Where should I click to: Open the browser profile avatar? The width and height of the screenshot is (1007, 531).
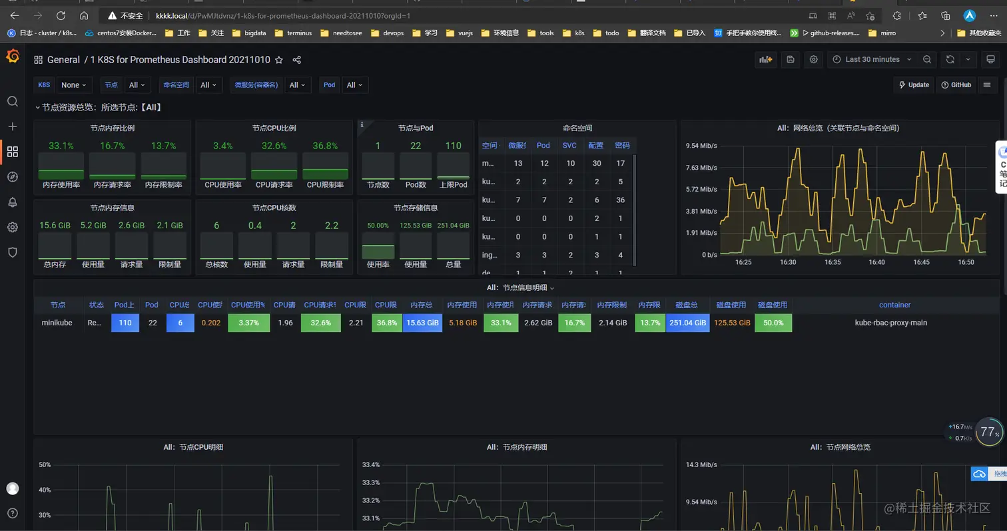(970, 15)
